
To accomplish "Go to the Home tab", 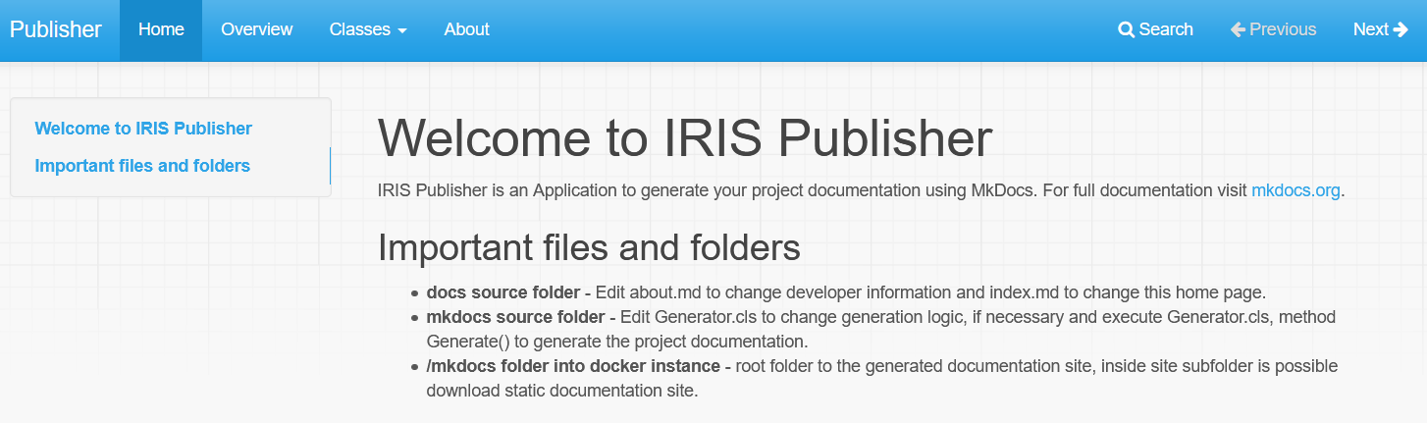I will (x=161, y=29).
